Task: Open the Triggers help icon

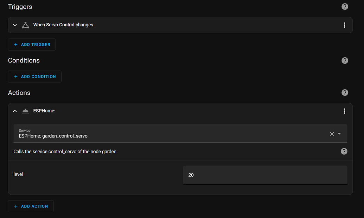Action: pyautogui.click(x=345, y=6)
